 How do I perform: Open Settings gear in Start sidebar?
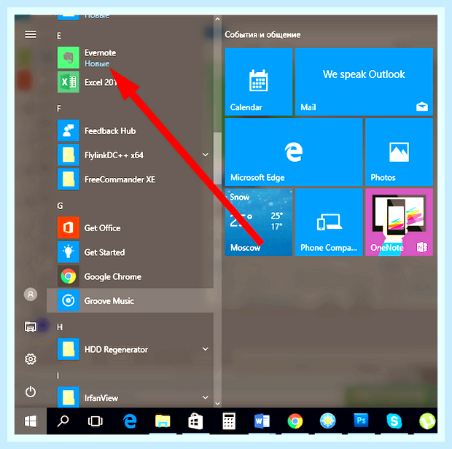pyautogui.click(x=31, y=359)
